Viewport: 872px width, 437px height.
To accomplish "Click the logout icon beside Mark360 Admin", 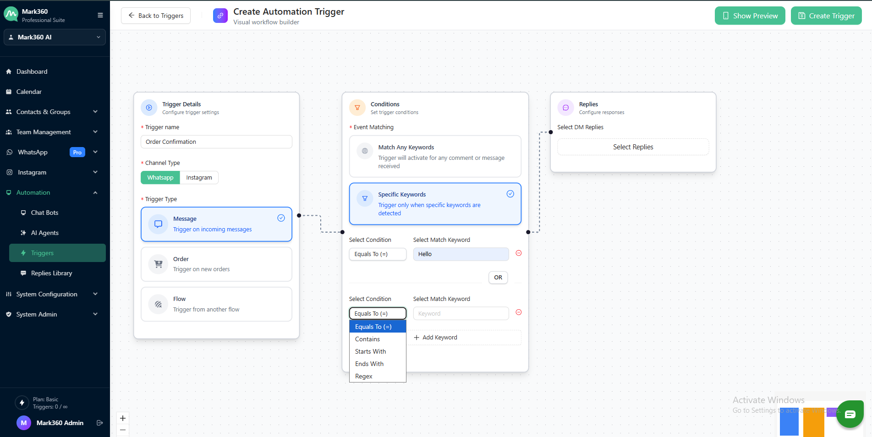I will pos(99,423).
